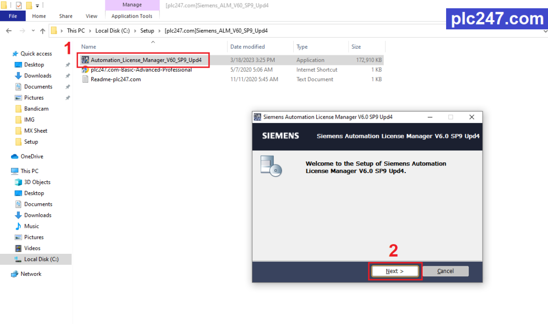
Task: Click the Next button in the Siemens installer
Action: pos(394,271)
